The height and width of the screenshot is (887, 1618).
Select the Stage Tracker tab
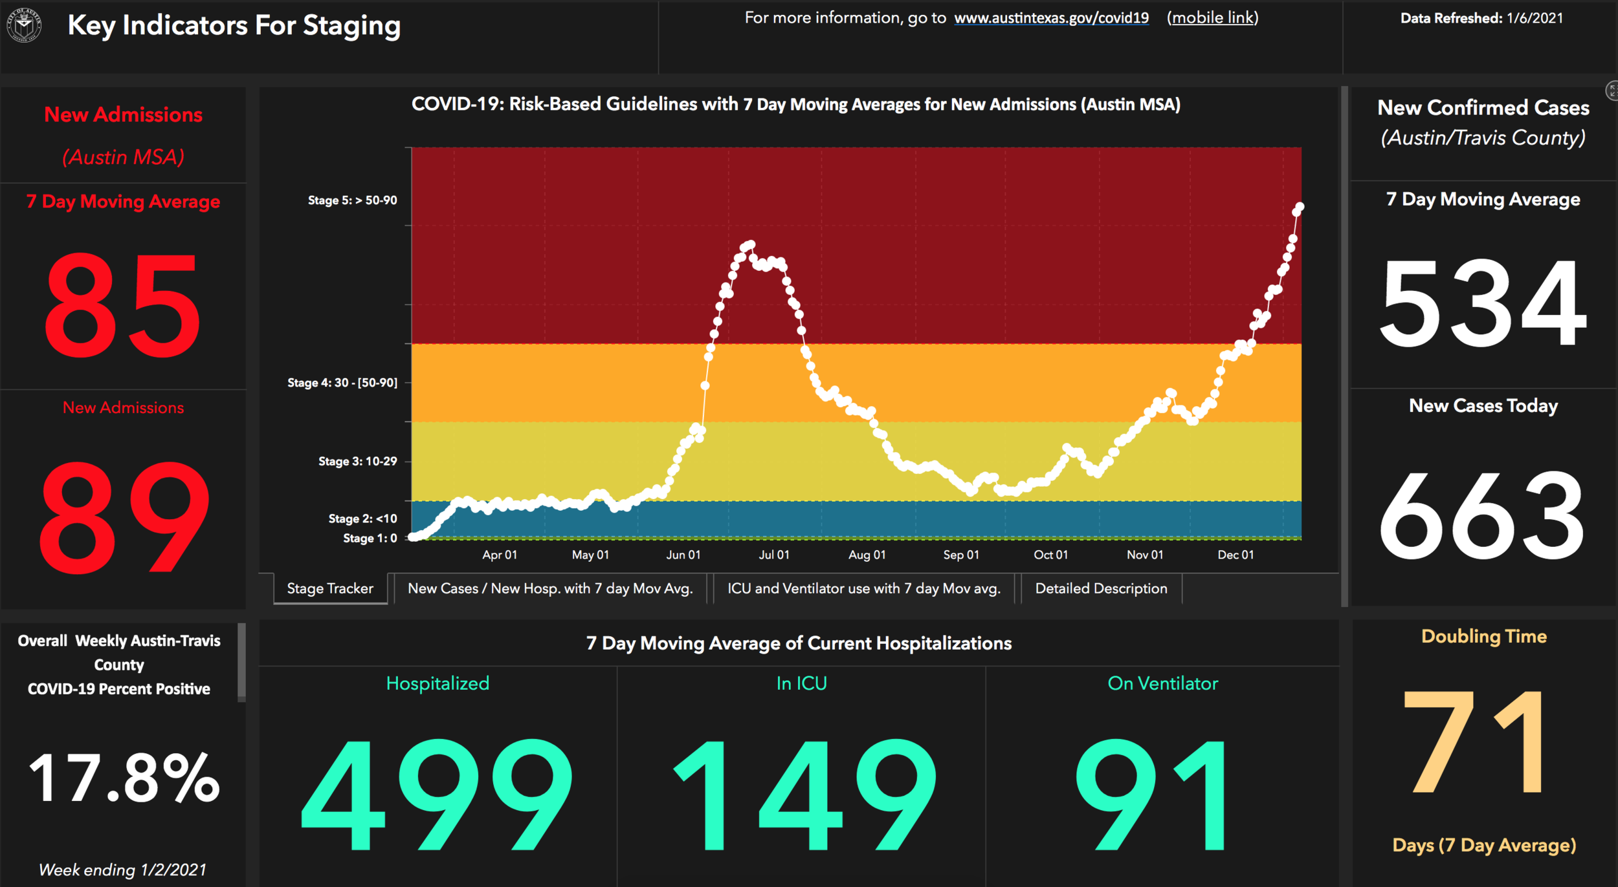(x=330, y=588)
